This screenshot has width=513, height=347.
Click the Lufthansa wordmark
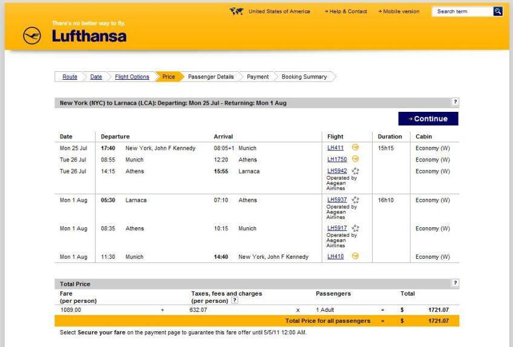89,36
